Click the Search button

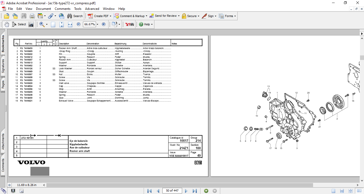(75, 16)
